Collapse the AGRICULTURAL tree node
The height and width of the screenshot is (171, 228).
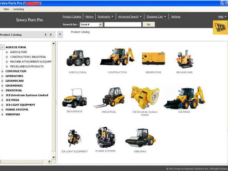[x=2, y=47]
